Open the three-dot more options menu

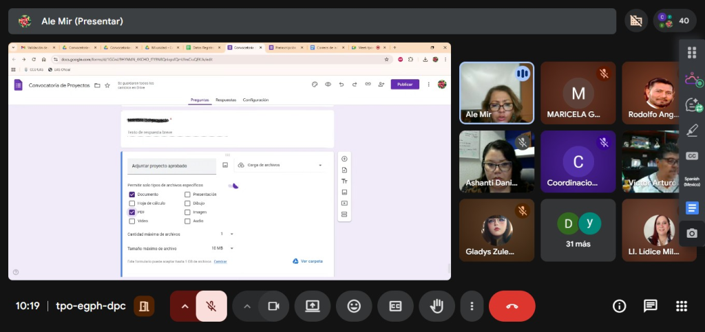(x=472, y=307)
